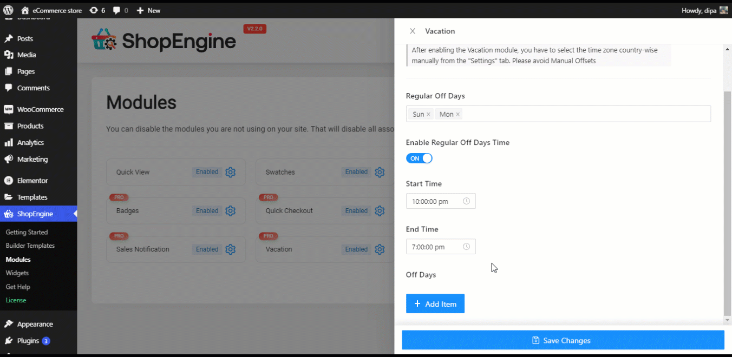Viewport: 732px width, 357px height.
Task: Open Modules submenu link
Action: [18, 260]
